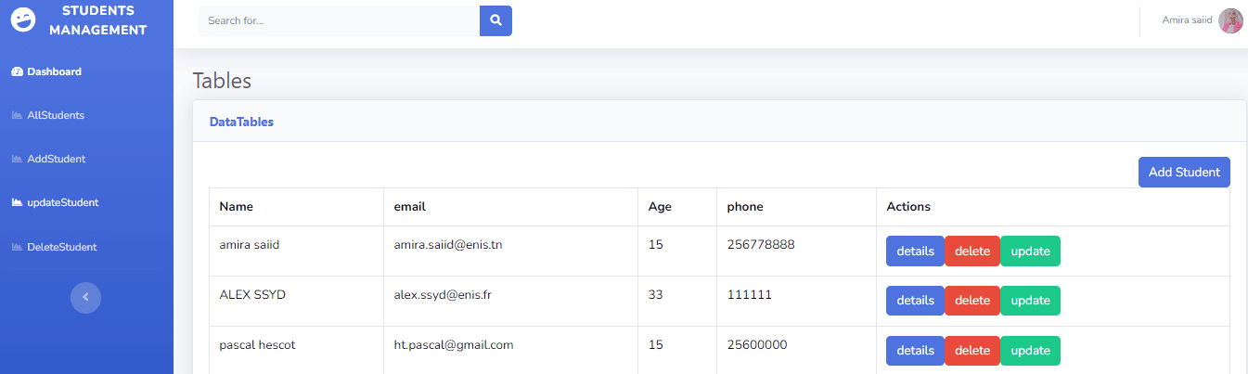Screen dimensions: 1248x374
Task: Click the Students Management brand title
Action: [x=97, y=20]
